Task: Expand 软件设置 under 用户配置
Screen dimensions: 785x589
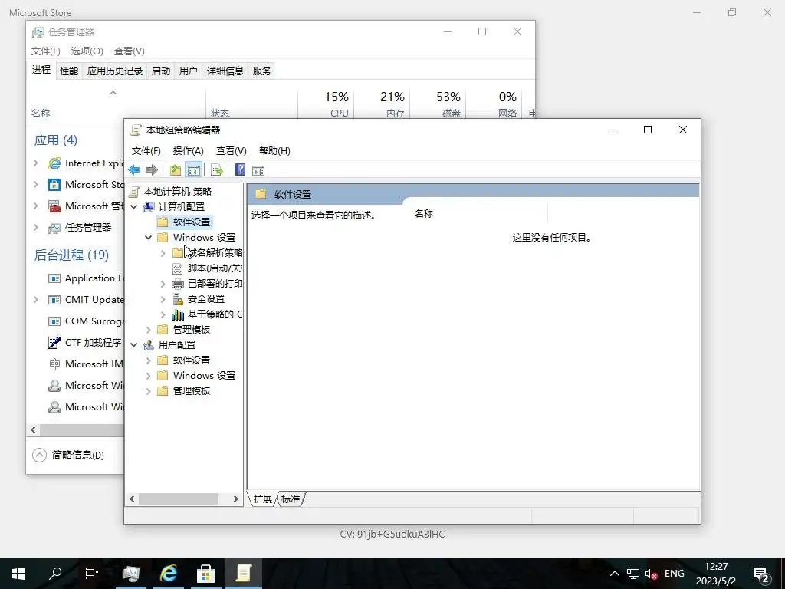Action: coord(148,360)
